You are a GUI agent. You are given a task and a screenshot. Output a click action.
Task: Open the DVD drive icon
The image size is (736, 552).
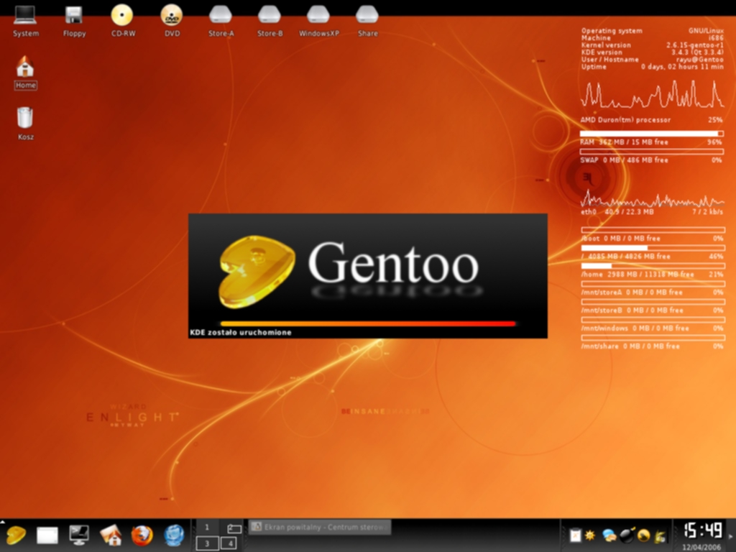pyautogui.click(x=172, y=21)
